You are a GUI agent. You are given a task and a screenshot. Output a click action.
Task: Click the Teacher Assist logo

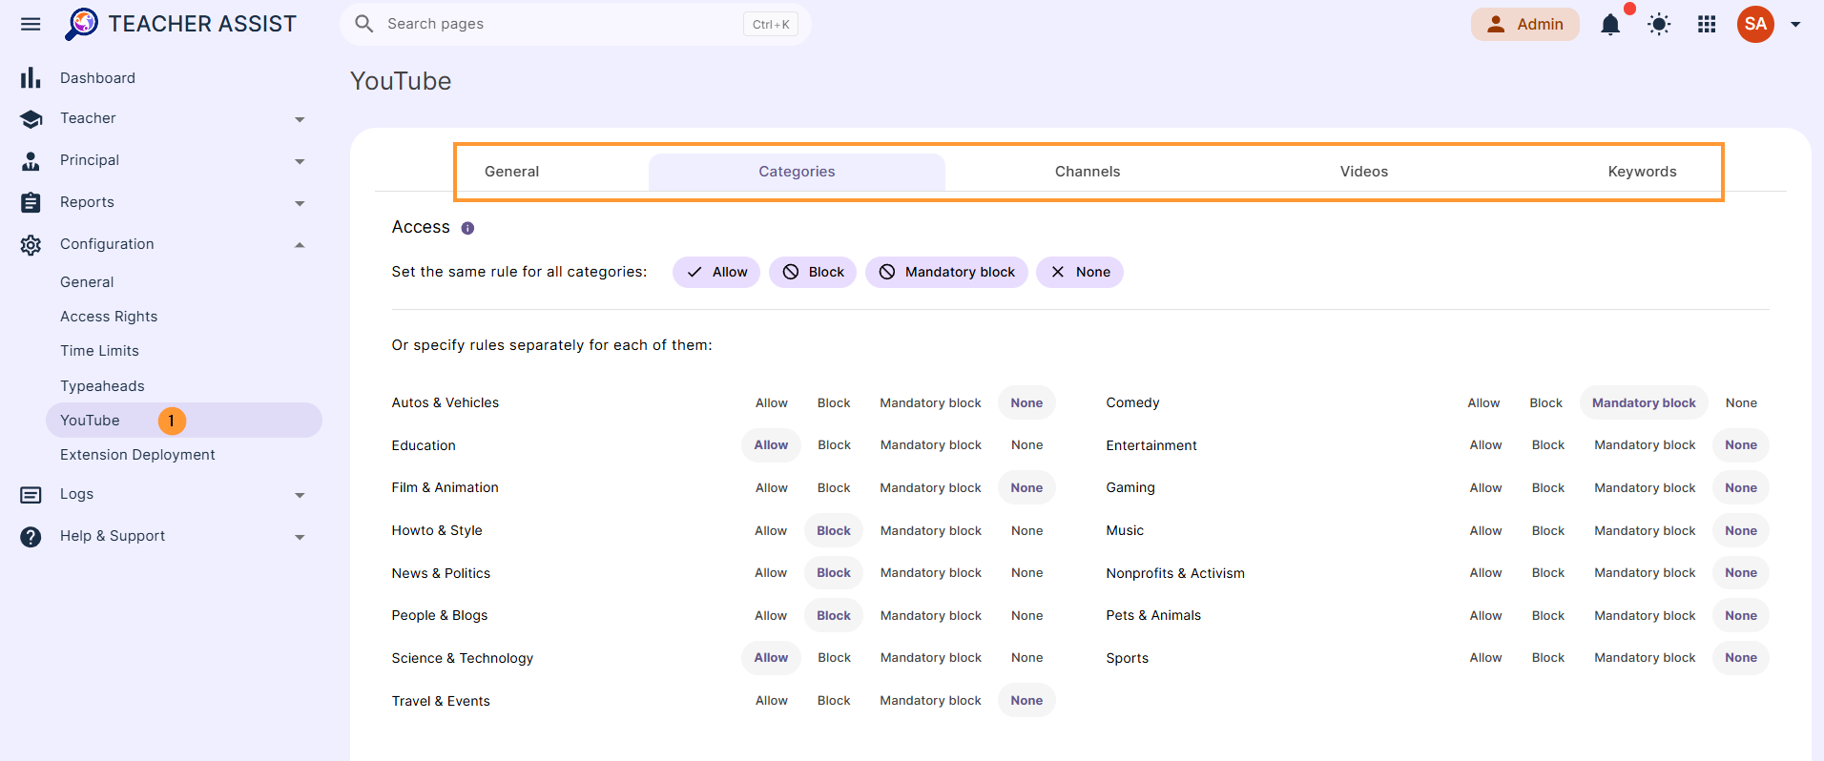coord(180,24)
